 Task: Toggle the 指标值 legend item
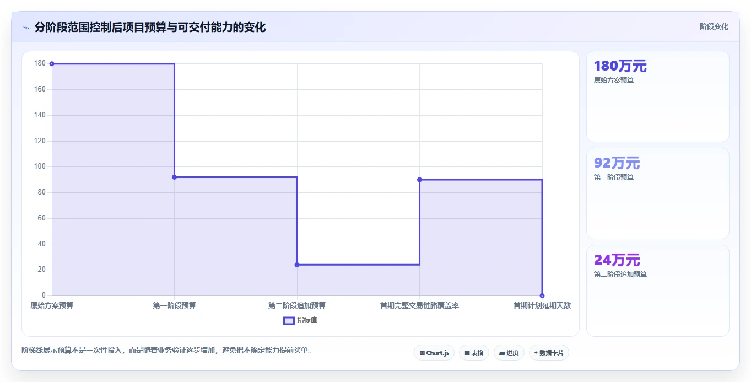[300, 320]
